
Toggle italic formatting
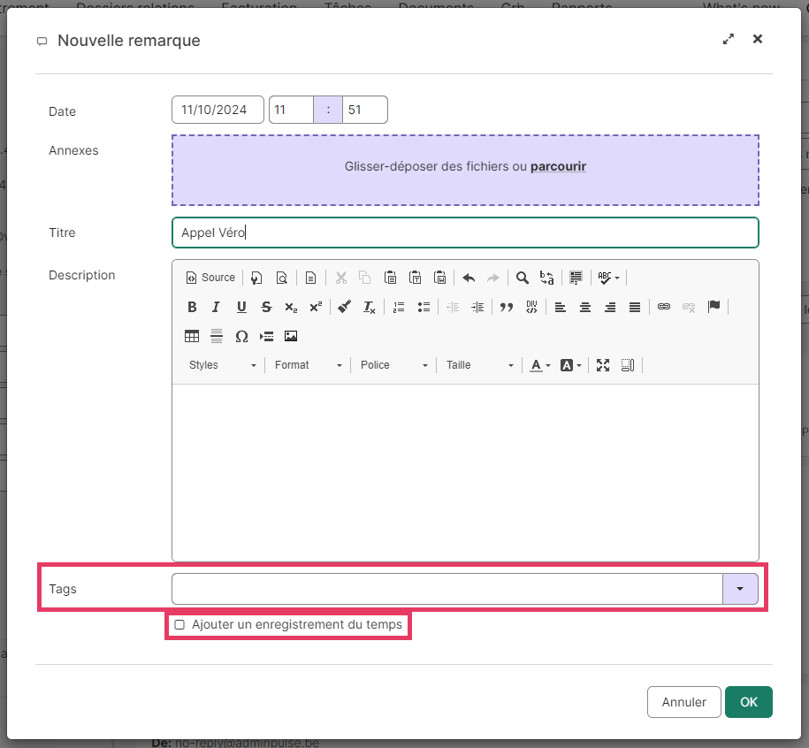point(217,308)
